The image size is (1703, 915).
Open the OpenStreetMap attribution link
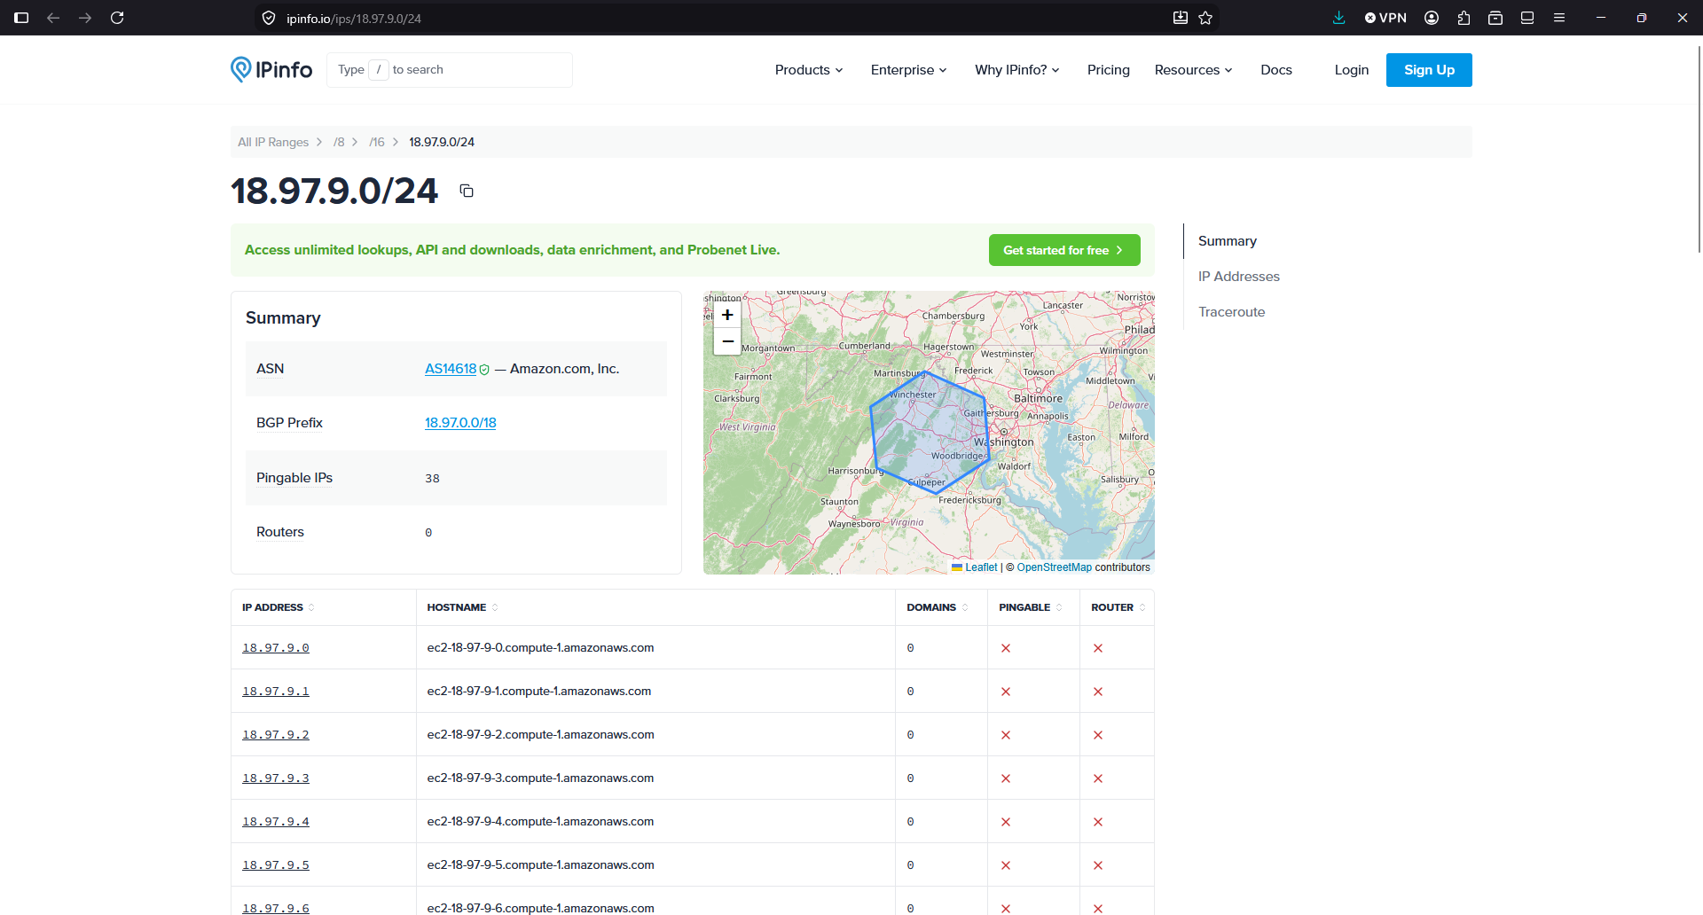(1055, 567)
